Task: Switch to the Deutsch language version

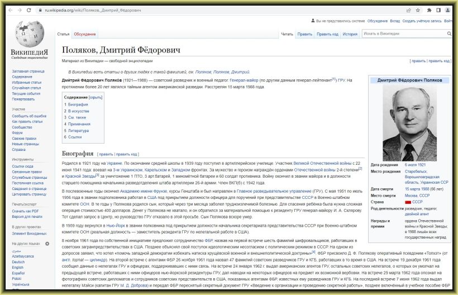Action: [x=18, y=261]
